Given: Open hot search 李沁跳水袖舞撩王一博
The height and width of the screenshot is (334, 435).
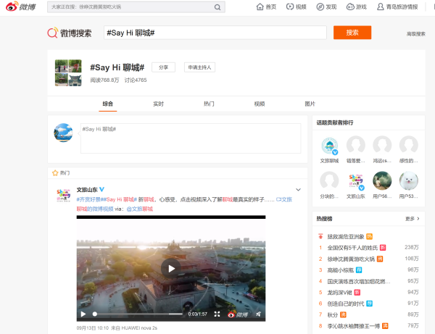Looking at the screenshot, I should pyautogui.click(x=354, y=326).
